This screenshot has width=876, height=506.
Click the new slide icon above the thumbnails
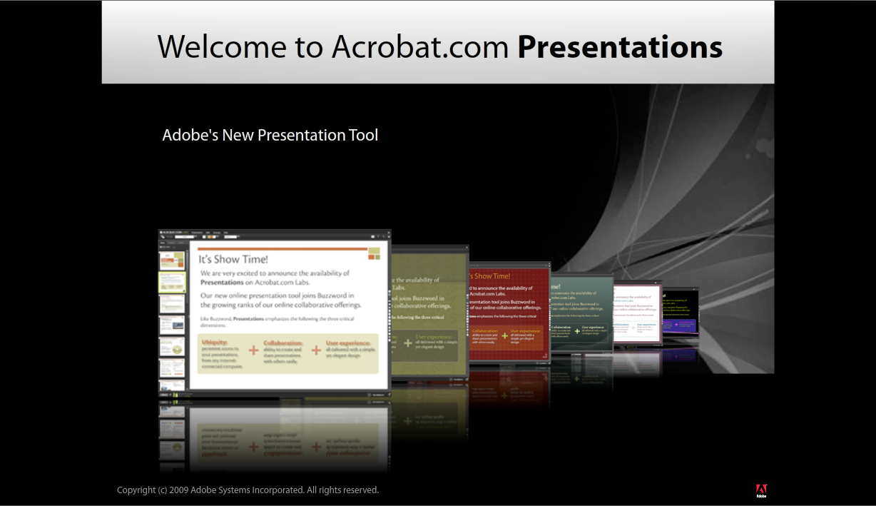pyautogui.click(x=161, y=247)
